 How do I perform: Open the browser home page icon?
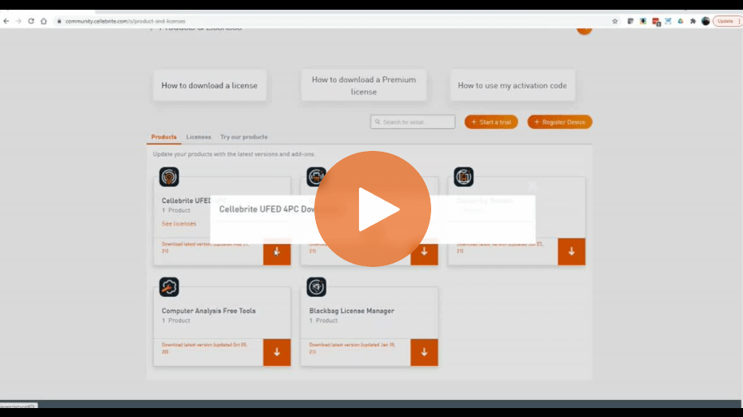[x=44, y=21]
